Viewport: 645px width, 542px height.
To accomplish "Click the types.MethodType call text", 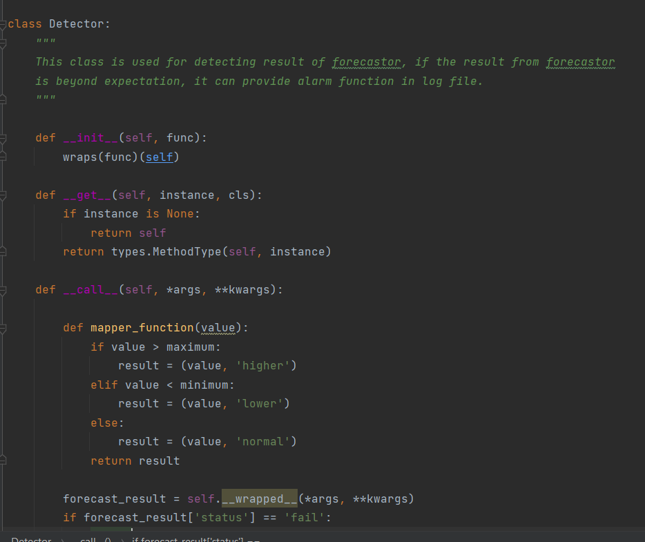I will pyautogui.click(x=166, y=252).
